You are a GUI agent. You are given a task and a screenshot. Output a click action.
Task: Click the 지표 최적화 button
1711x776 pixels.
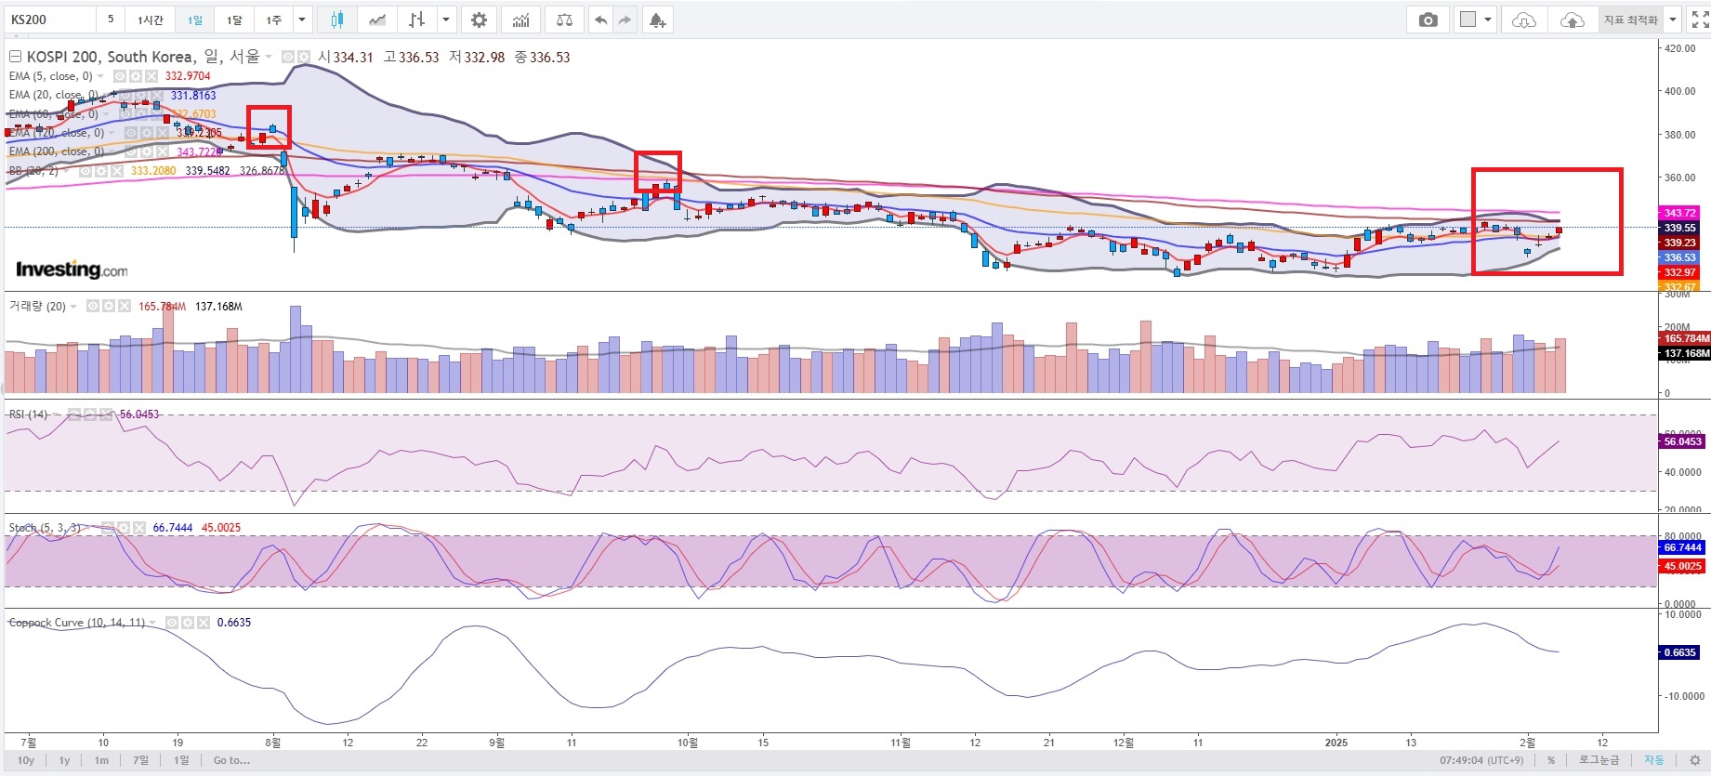(x=1631, y=20)
